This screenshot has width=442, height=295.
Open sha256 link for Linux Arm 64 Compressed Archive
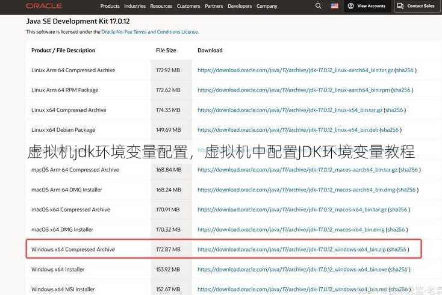(x=405, y=70)
